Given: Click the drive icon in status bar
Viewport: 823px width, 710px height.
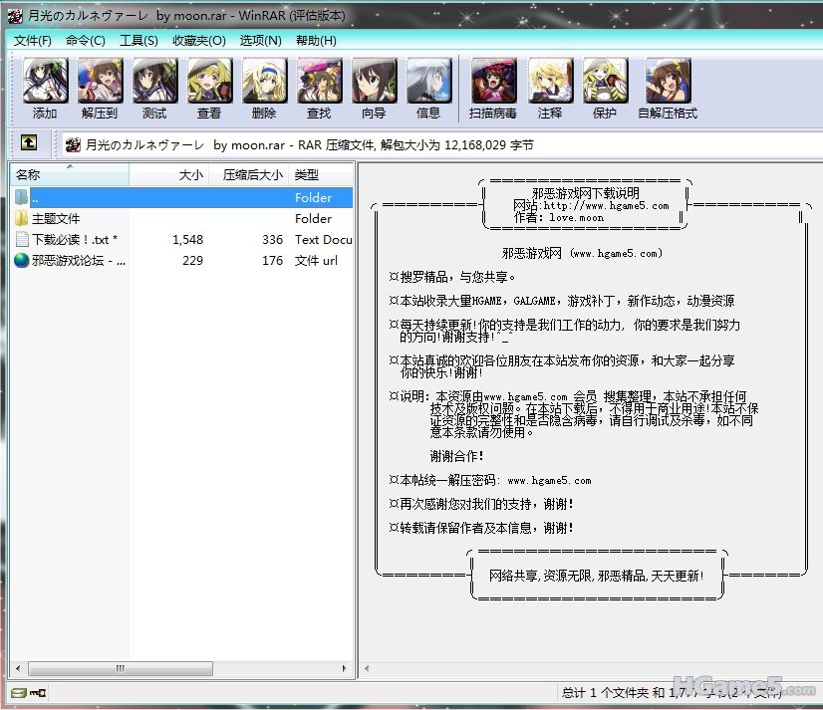Looking at the screenshot, I should [x=18, y=693].
